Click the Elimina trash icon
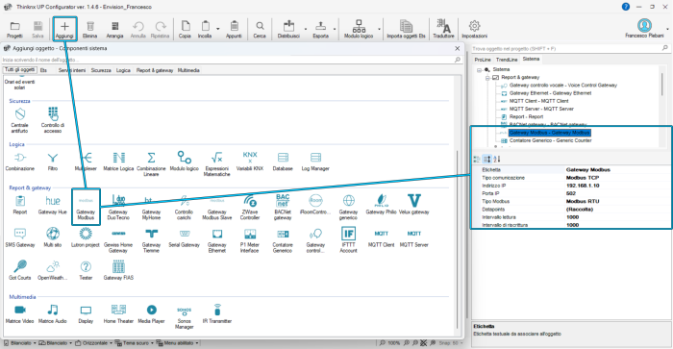 click(89, 29)
